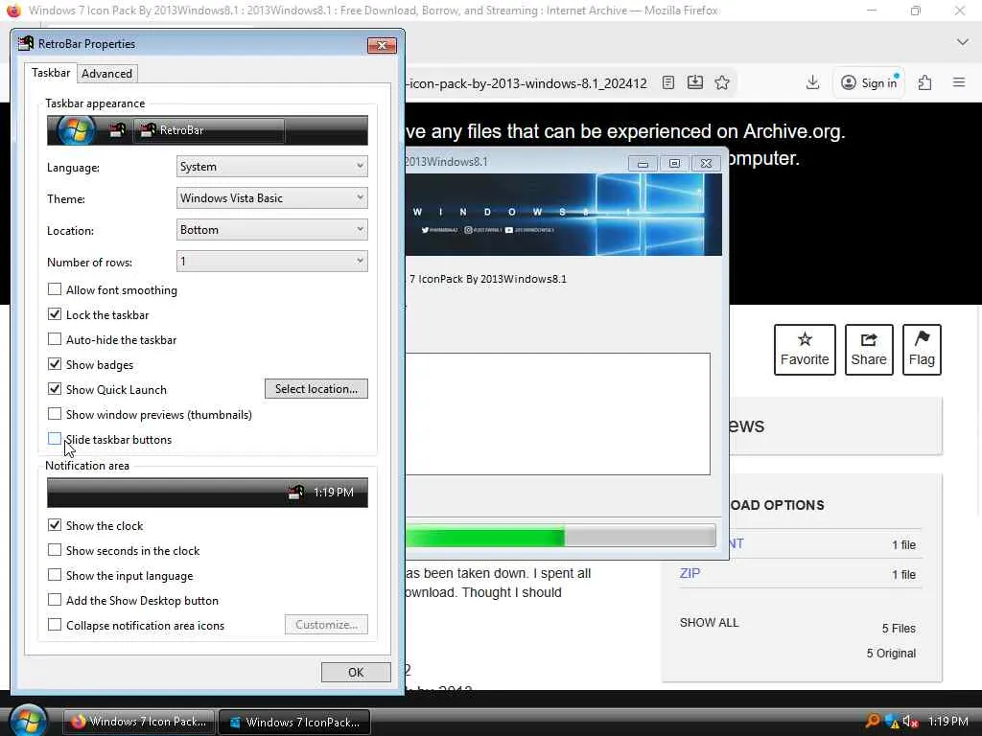Click the taskbar clock showing 1:19 PM
982x736 pixels.
[948, 721]
